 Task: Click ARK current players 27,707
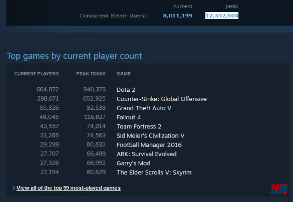(x=49, y=154)
